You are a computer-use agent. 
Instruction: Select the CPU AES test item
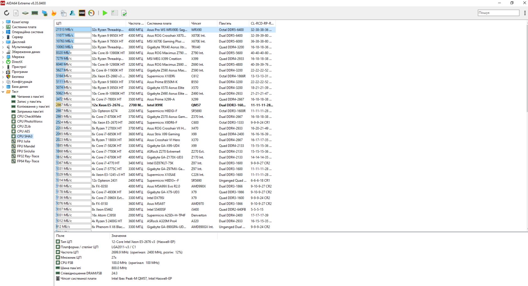(24, 131)
